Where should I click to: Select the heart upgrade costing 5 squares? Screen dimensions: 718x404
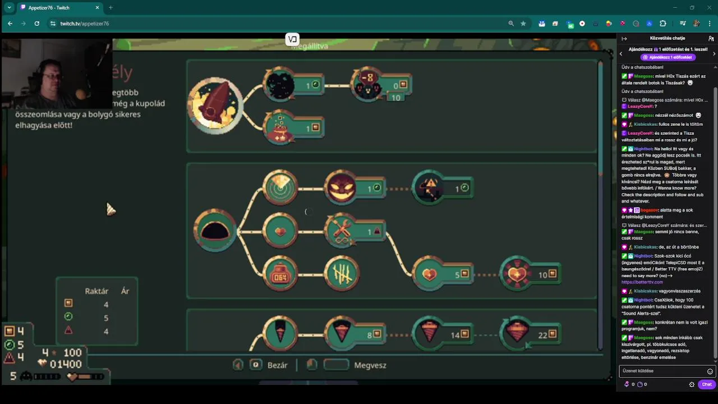click(443, 274)
